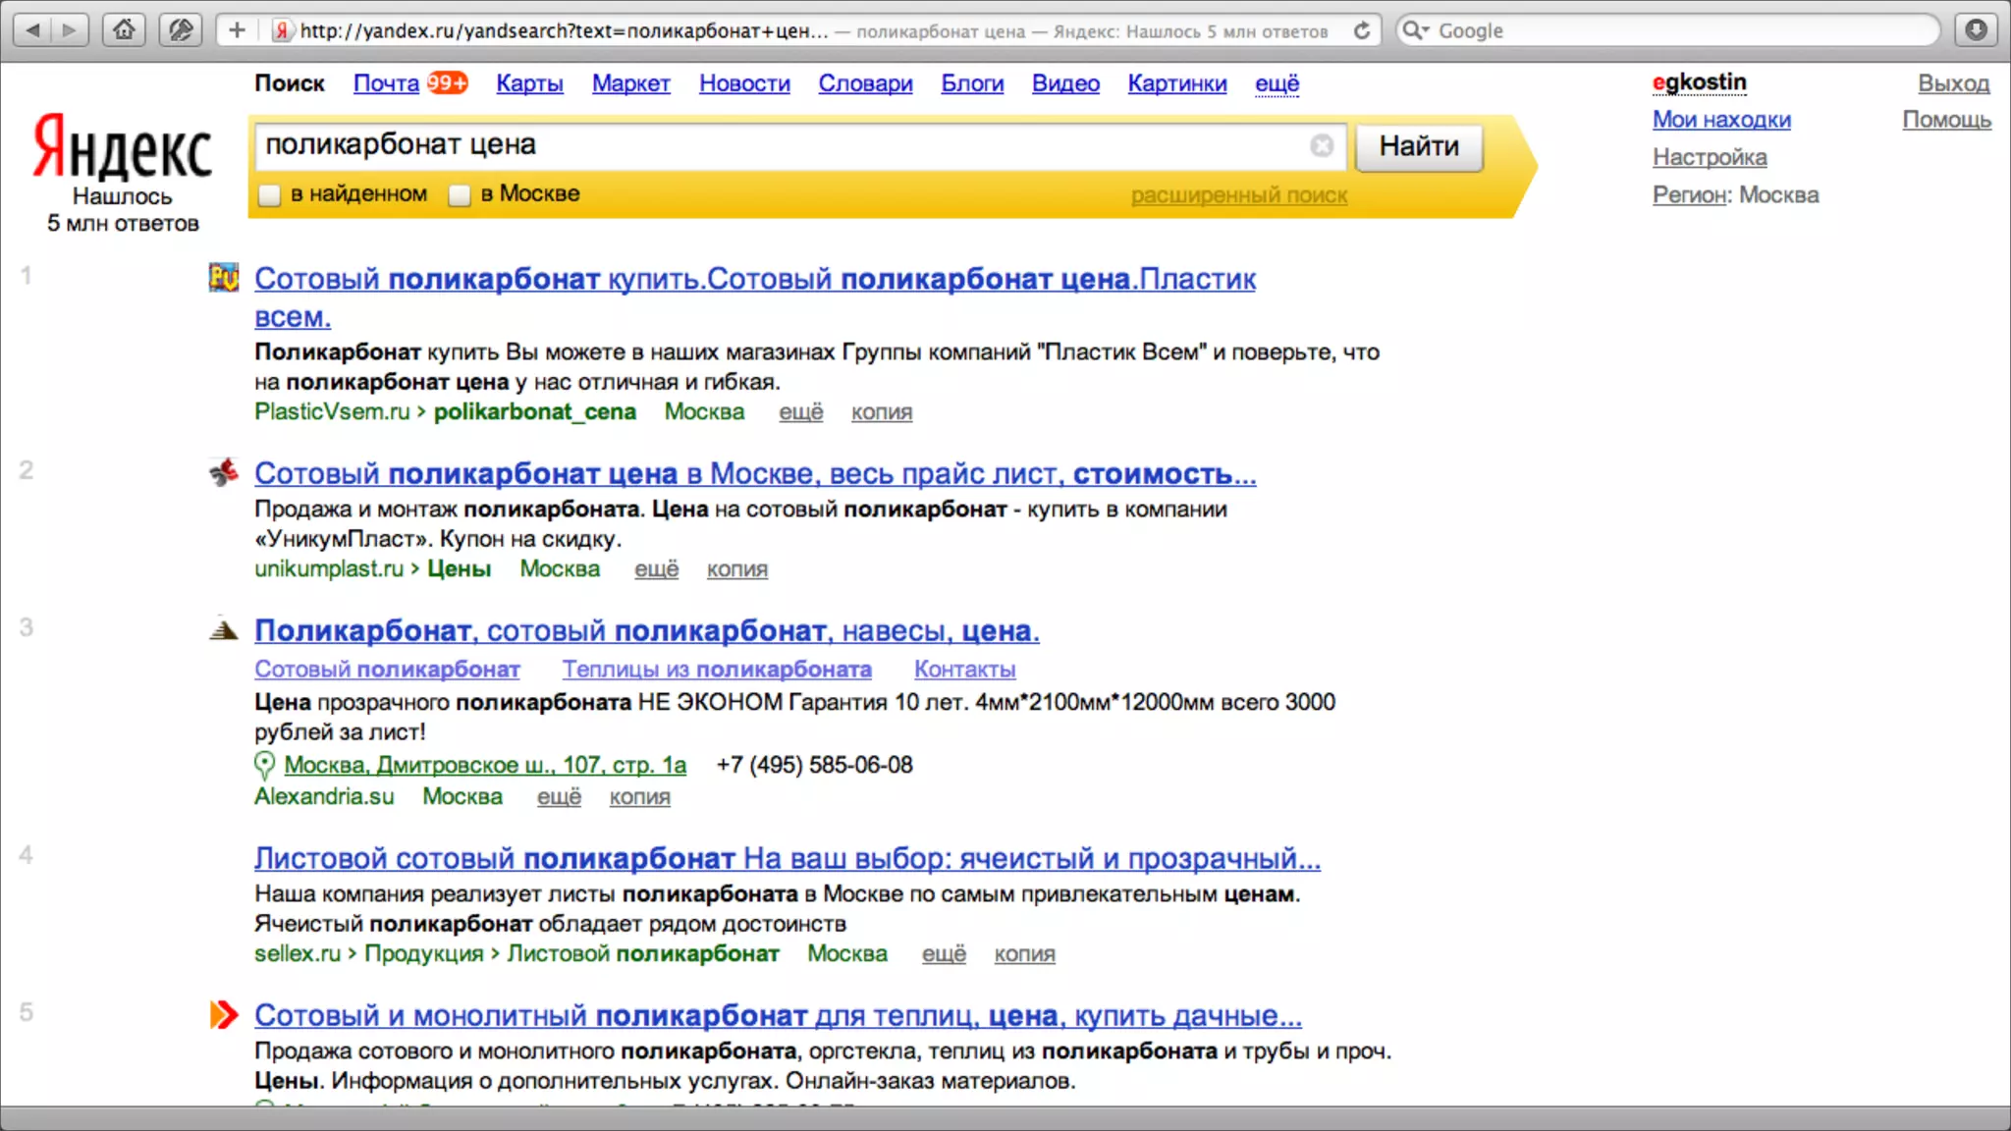The image size is (2011, 1131).
Task: Click the map pin address icon
Action: pyautogui.click(x=263, y=765)
